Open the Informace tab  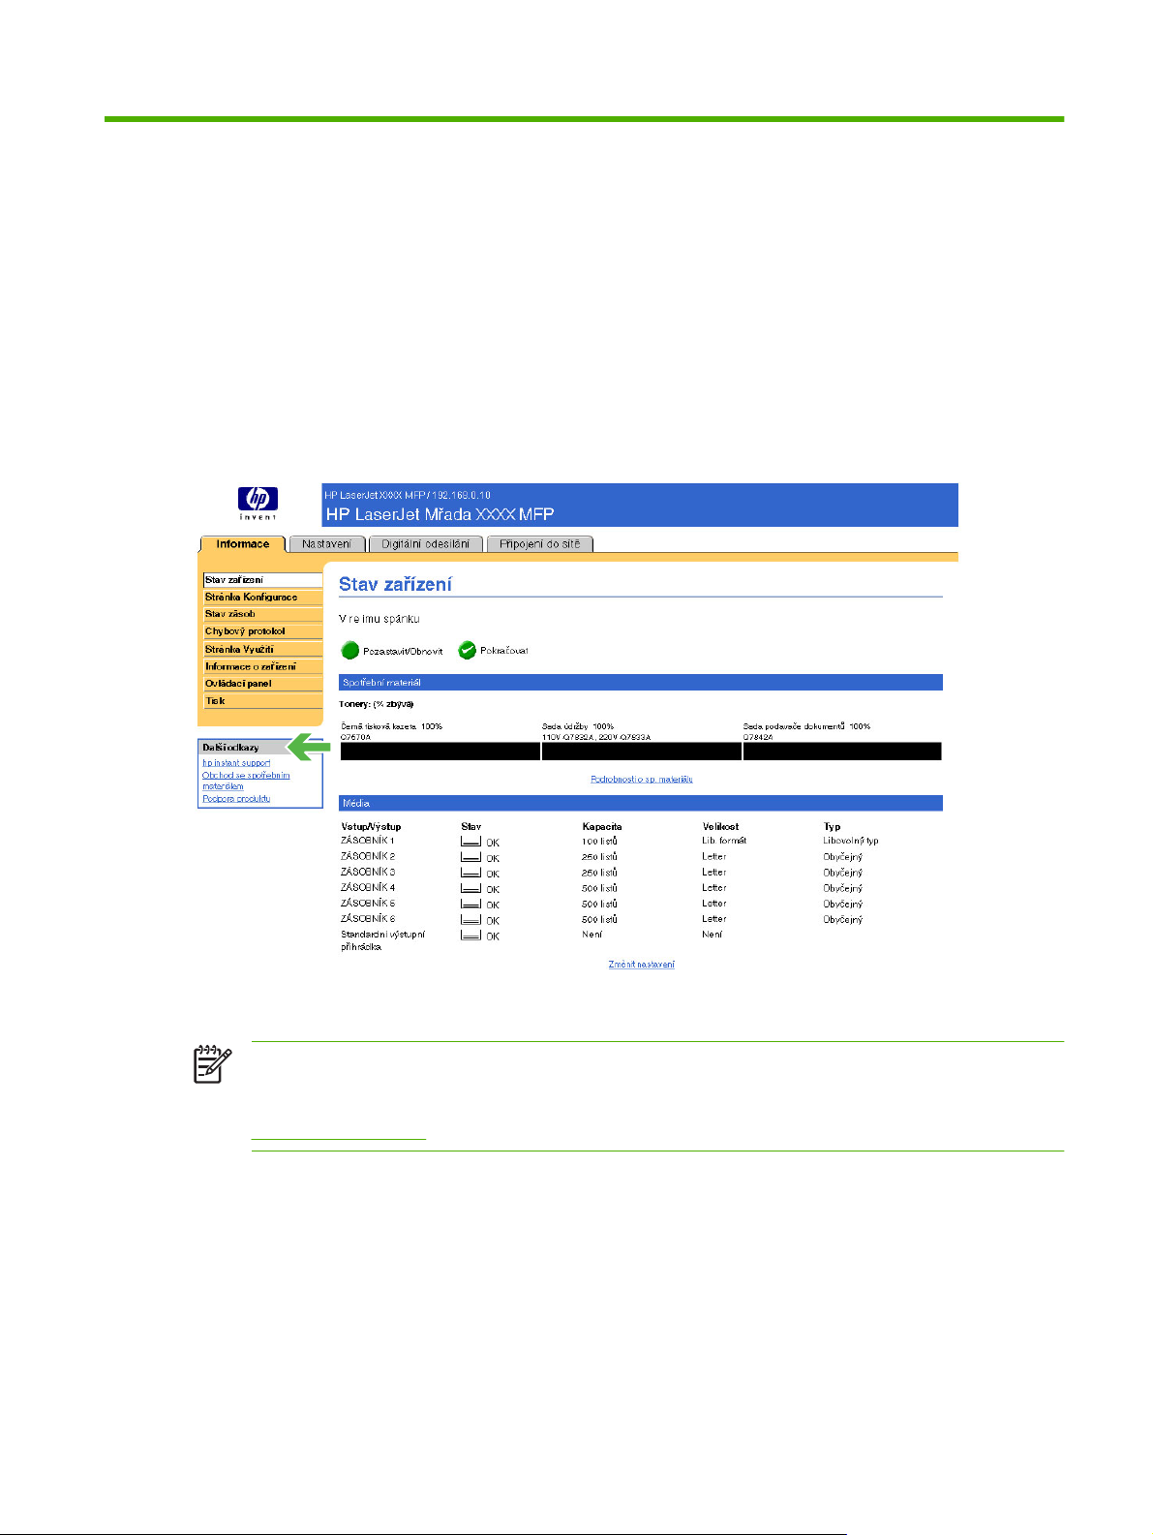243,544
